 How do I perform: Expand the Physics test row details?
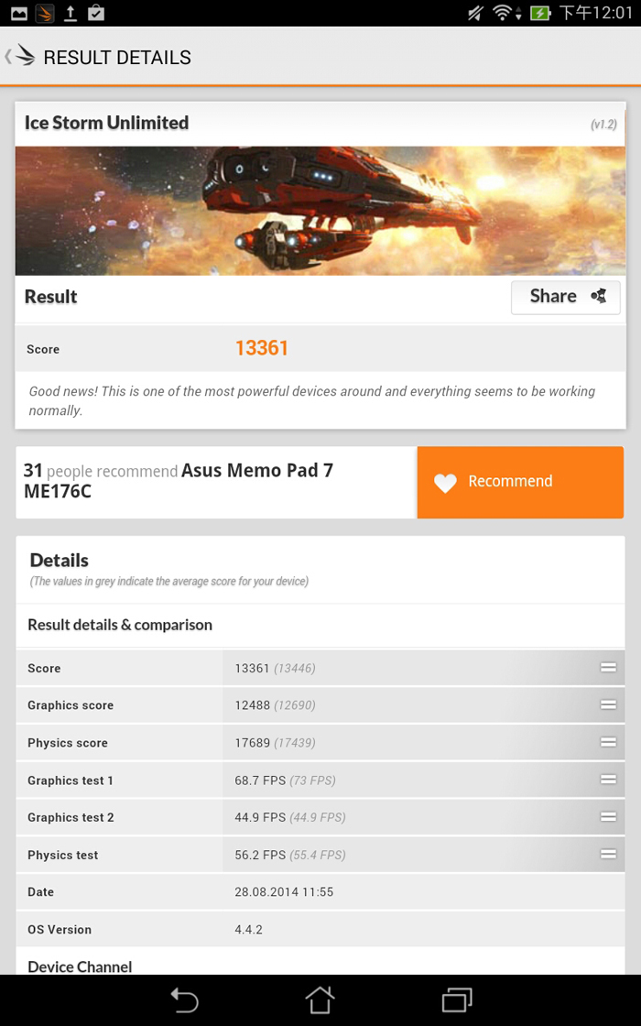[609, 854]
